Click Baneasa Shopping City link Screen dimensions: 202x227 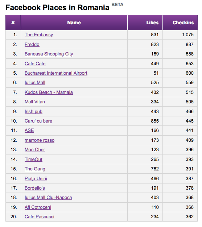(49, 54)
